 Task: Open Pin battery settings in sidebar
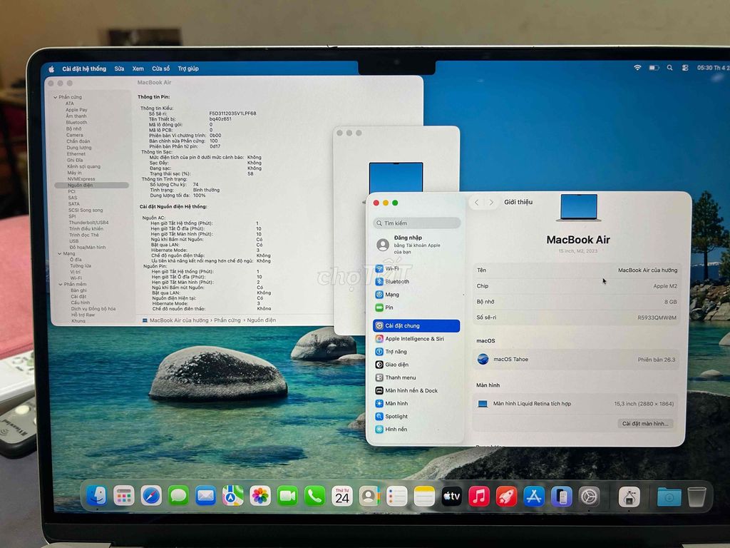416,308
